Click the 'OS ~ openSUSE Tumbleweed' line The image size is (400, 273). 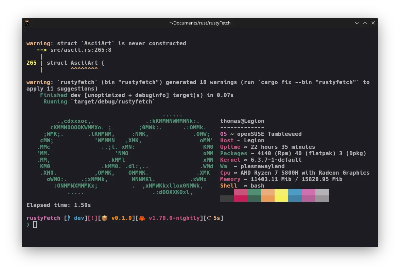261,134
